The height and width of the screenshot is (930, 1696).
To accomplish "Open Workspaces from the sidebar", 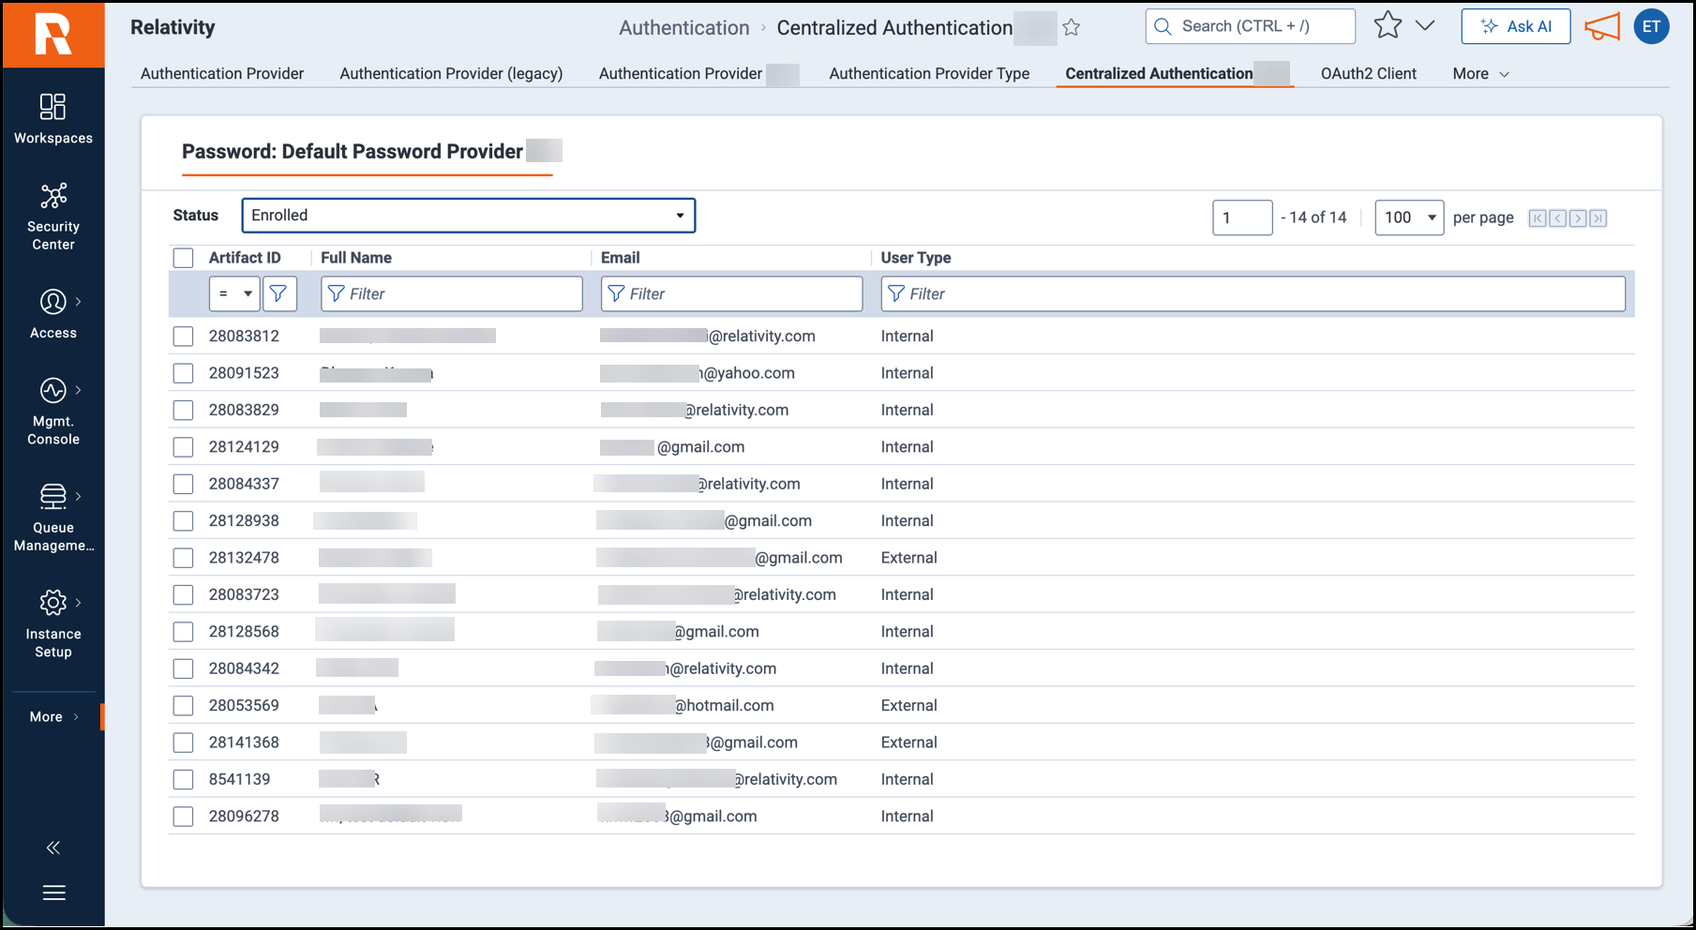I will pyautogui.click(x=53, y=119).
